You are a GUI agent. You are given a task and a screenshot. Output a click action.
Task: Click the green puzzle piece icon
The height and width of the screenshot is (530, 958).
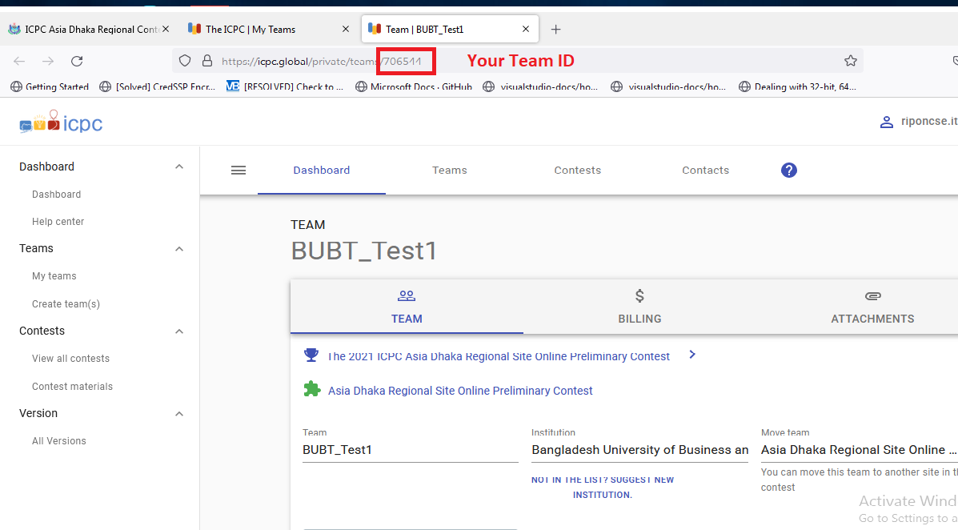pyautogui.click(x=311, y=390)
